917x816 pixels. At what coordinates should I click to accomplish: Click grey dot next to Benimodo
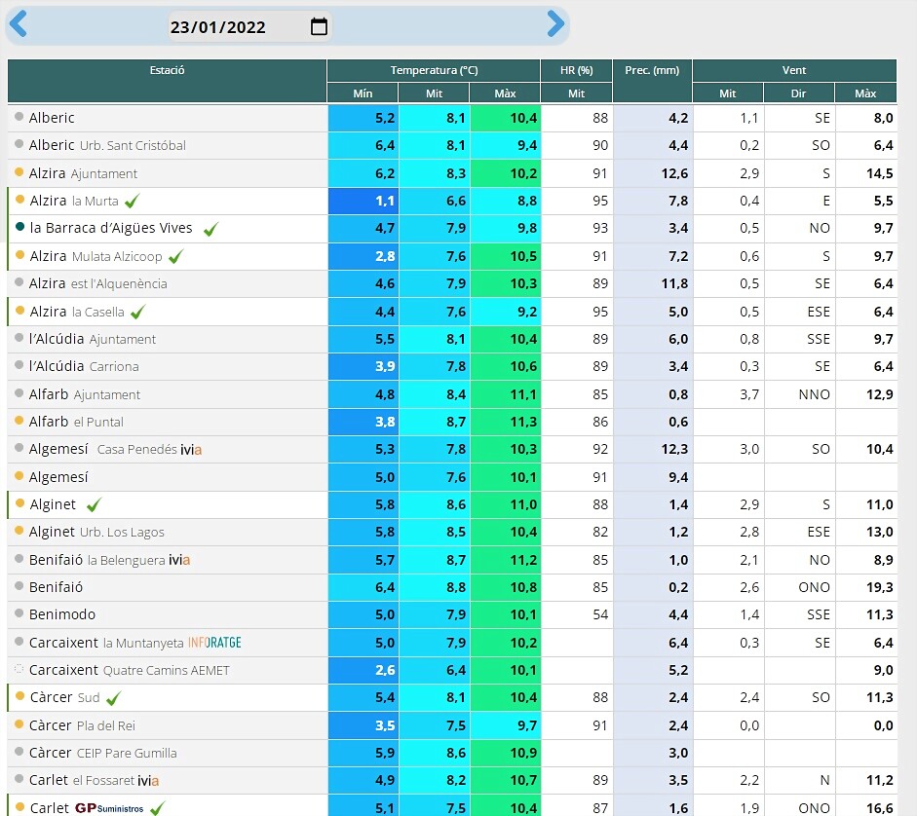point(19,613)
